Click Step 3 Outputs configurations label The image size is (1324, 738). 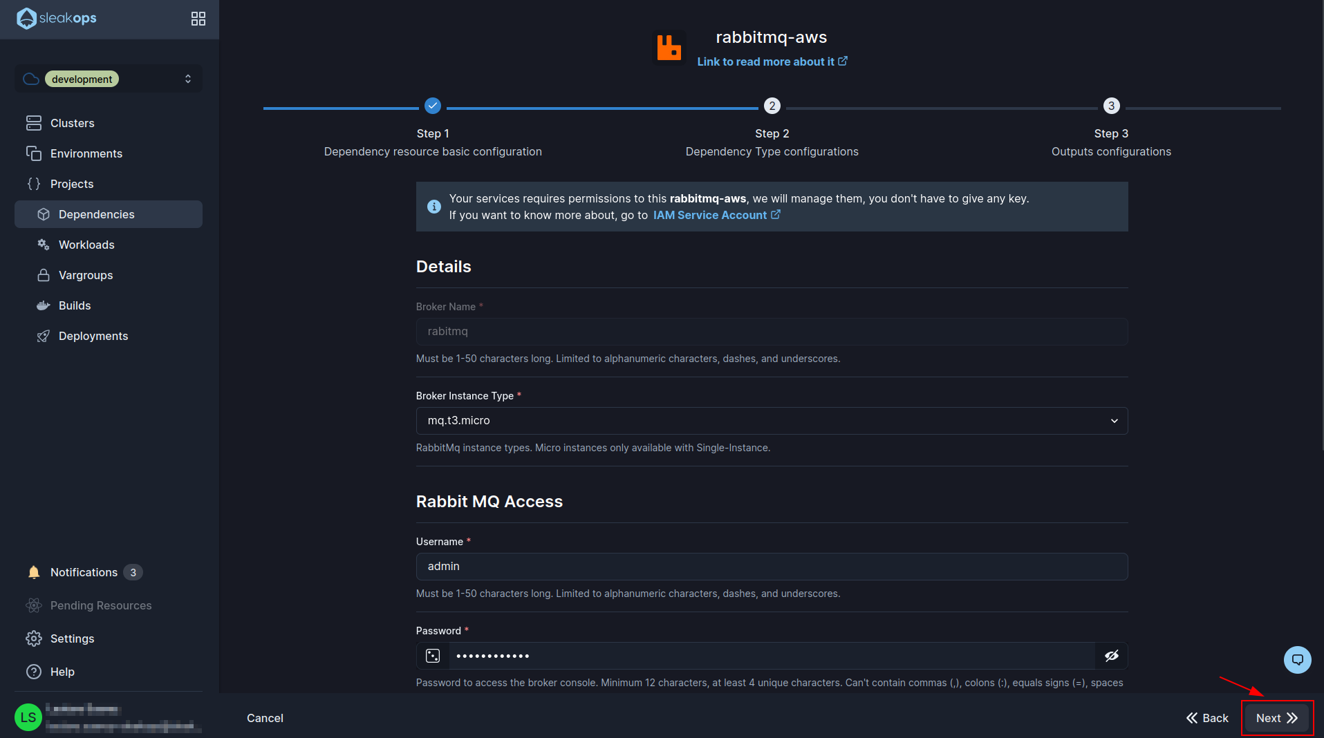coord(1111,143)
